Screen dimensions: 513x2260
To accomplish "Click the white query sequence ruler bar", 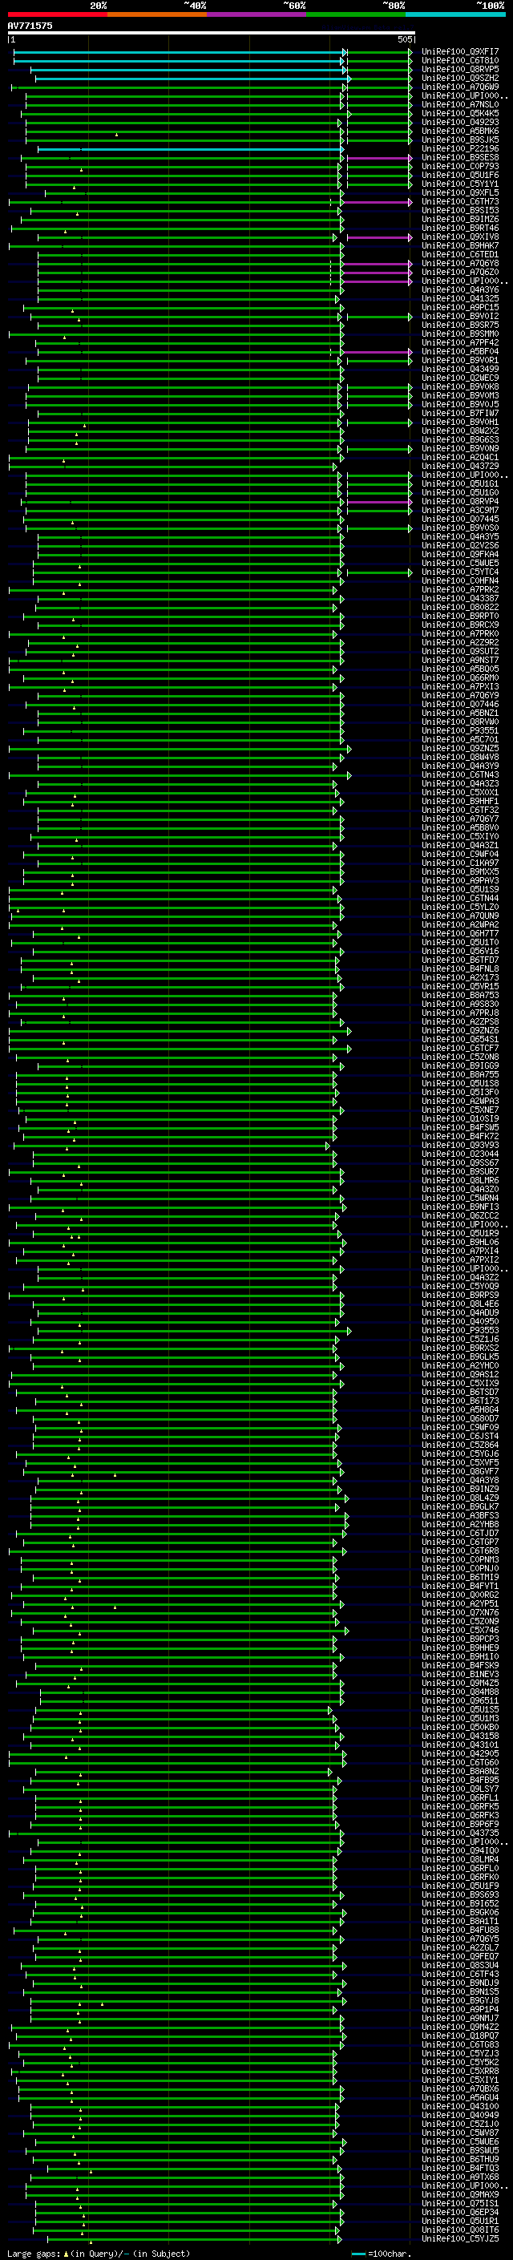I will pos(212,32).
